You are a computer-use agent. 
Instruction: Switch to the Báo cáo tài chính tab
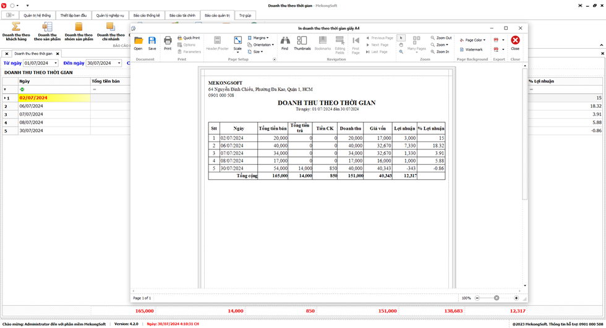[182, 15]
